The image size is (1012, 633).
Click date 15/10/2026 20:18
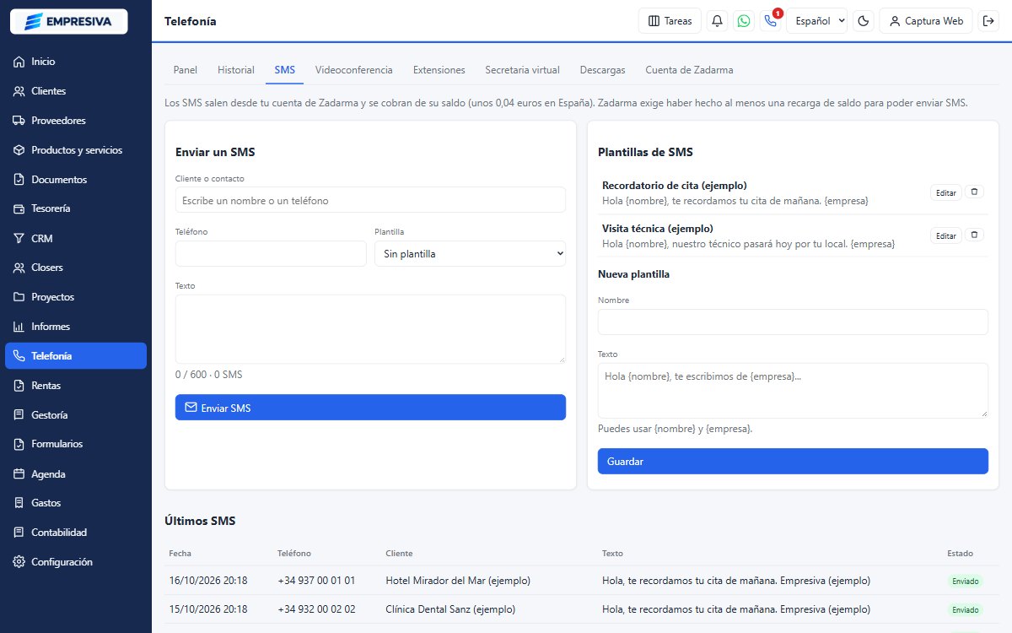point(208,609)
